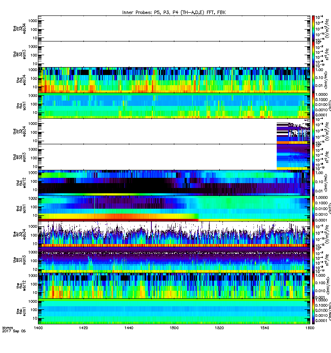Click the "hhmm" axis unit label
The height and width of the screenshot is (353, 331).
pyautogui.click(x=8, y=328)
